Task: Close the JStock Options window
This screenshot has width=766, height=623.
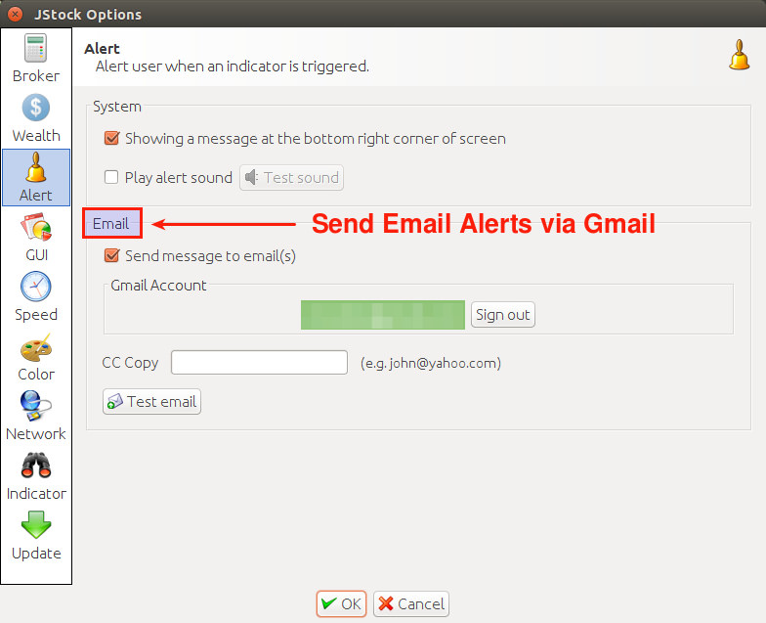Action: 16,14
